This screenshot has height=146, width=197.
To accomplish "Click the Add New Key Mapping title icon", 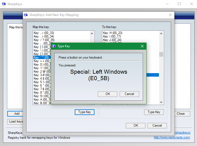I will point(26,15).
